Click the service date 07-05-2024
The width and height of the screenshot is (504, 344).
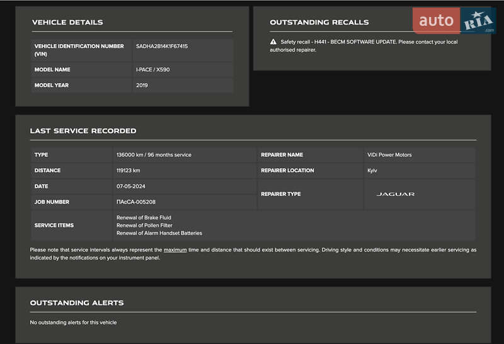pyautogui.click(x=131, y=186)
